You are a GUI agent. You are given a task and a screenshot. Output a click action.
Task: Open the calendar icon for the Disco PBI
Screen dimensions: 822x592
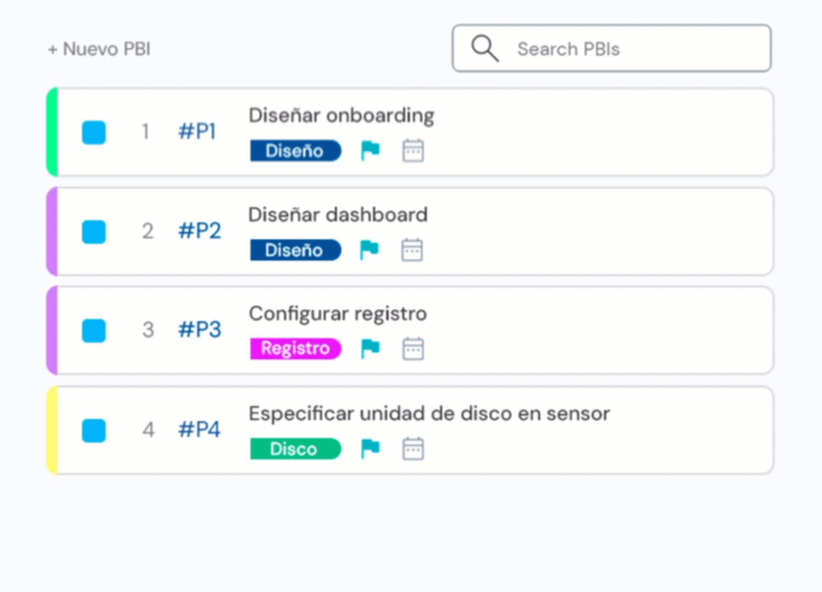click(x=413, y=448)
